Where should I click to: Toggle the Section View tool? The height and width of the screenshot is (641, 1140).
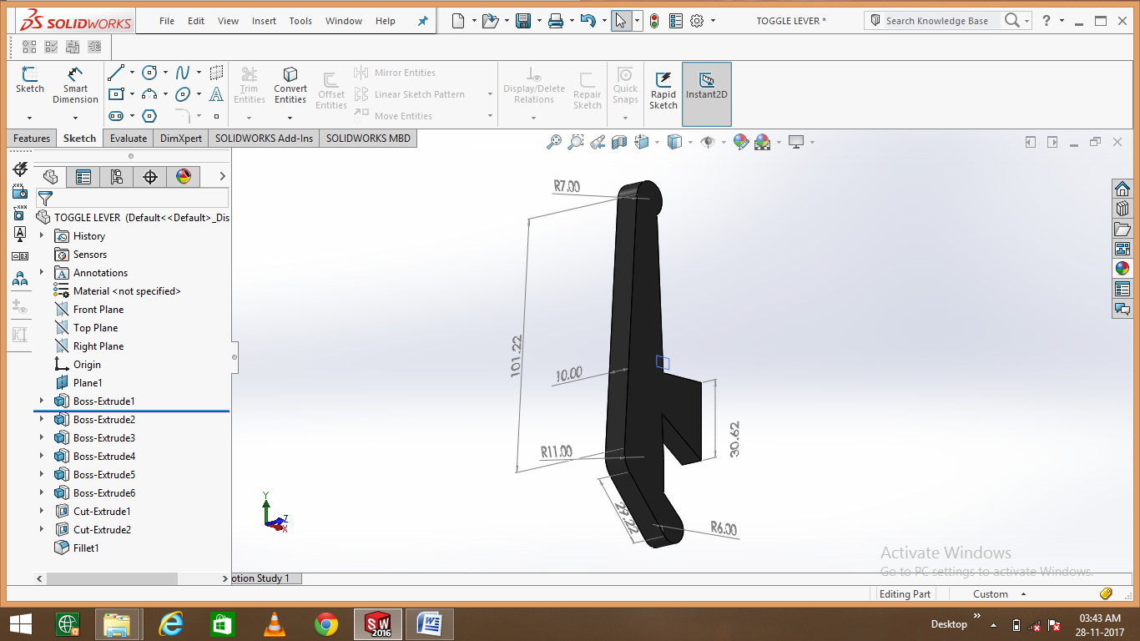click(618, 142)
